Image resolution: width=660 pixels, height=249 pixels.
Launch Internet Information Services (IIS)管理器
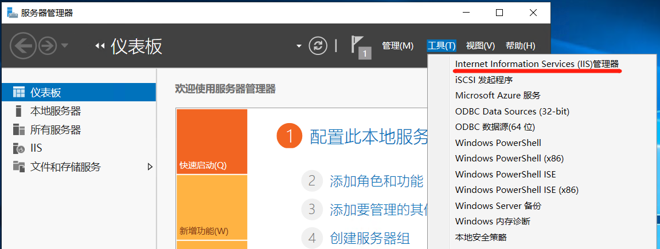pyautogui.click(x=537, y=64)
